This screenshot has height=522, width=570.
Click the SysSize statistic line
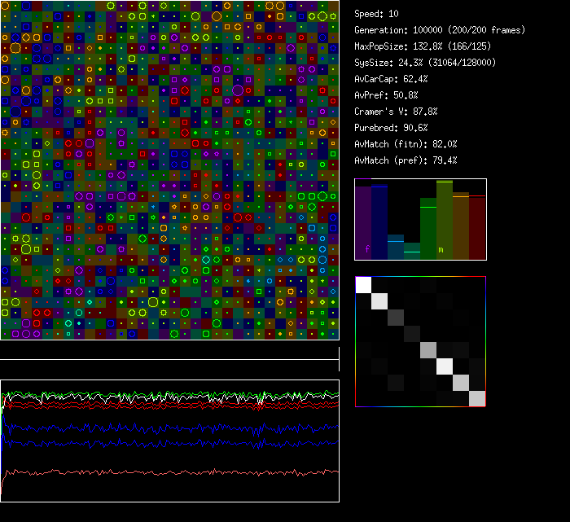[x=425, y=63]
